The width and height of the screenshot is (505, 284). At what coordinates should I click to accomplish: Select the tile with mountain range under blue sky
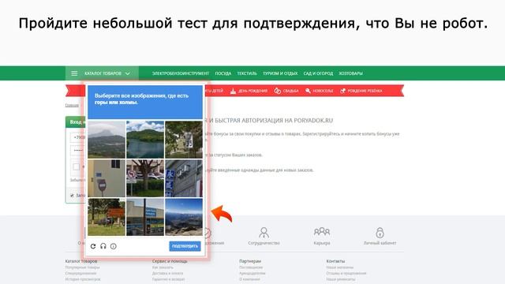pyautogui.click(x=184, y=217)
